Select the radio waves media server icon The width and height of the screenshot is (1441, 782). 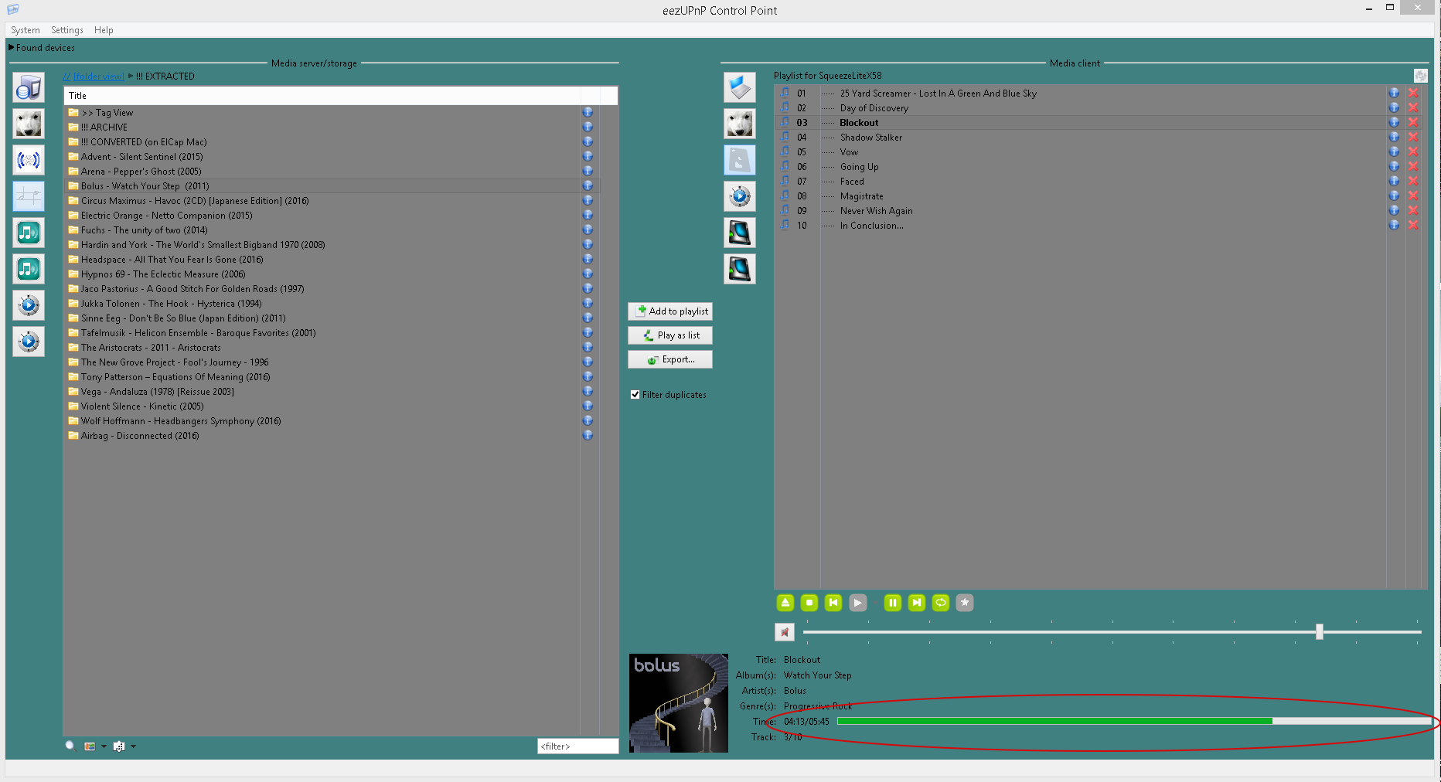[29, 160]
